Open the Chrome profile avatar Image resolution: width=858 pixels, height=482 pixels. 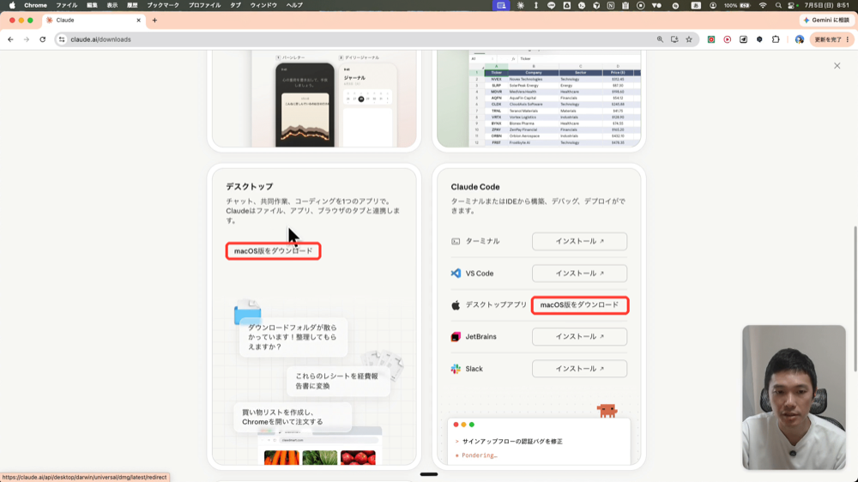coord(800,39)
